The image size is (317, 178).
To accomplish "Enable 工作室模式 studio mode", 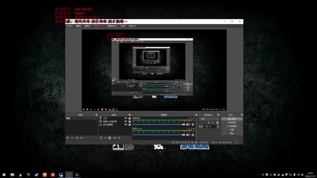I will coord(232,126).
